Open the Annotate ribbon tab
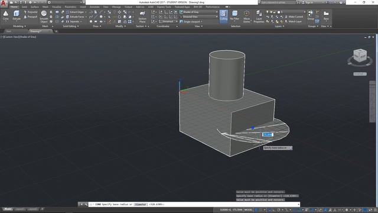Viewport: 378px width, 213px height. (94, 7)
